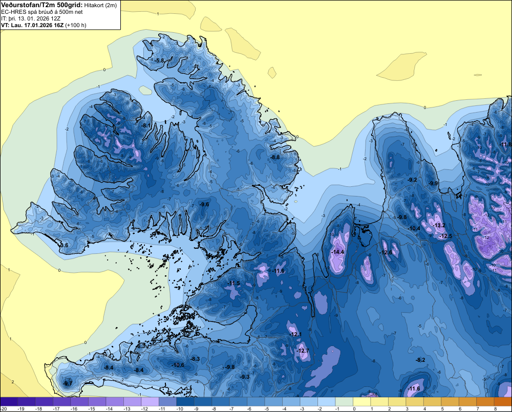Click the -3.6 coastal temperature value

64,245
